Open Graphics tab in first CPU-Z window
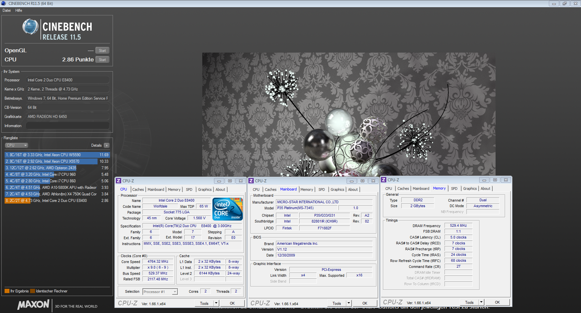The image size is (581, 313). tap(205, 189)
